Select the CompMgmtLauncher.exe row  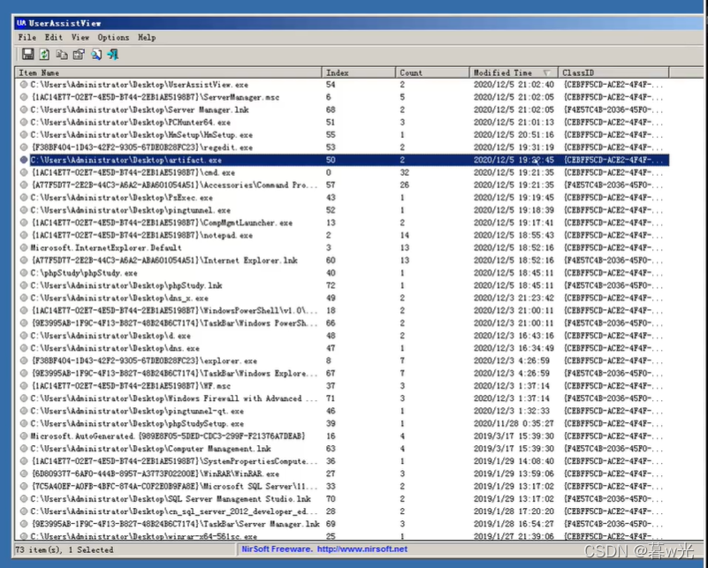[x=342, y=223]
